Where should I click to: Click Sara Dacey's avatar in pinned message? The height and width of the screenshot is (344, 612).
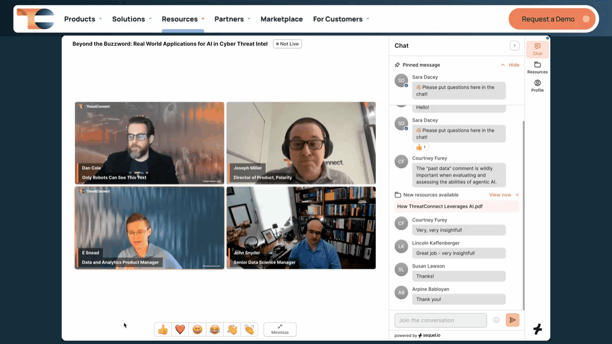click(x=401, y=81)
